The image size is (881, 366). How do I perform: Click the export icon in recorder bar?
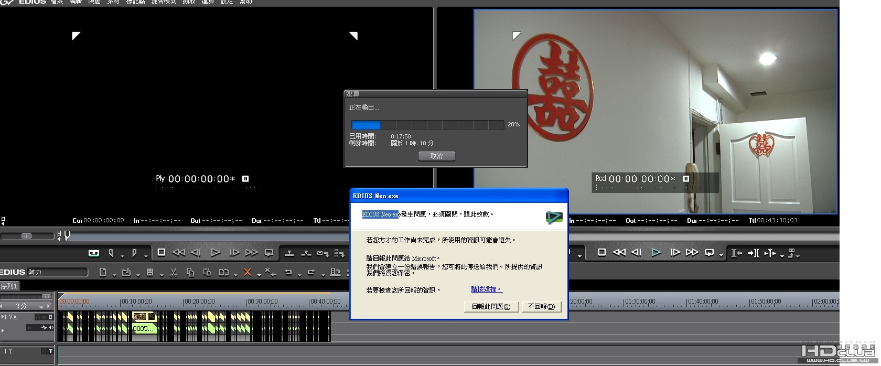(x=792, y=253)
